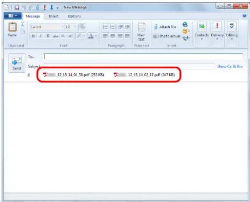Open help using the blue question icon
Viewport: 250px width, 202px height.
tap(244, 16)
